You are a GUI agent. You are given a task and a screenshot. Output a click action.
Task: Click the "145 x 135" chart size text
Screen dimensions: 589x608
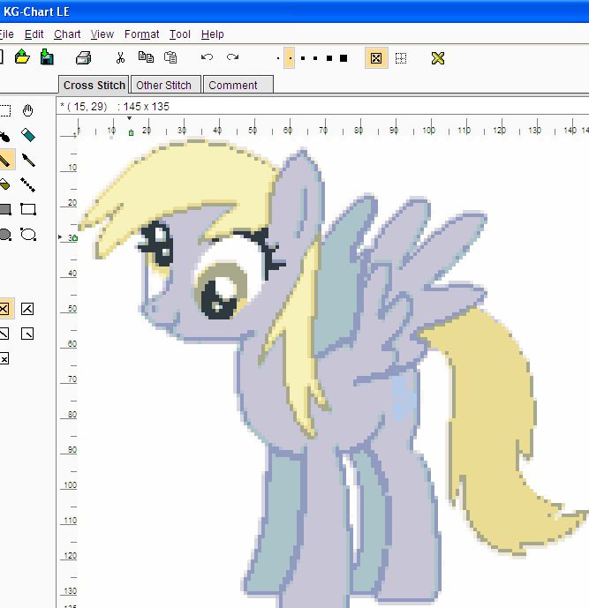click(147, 107)
